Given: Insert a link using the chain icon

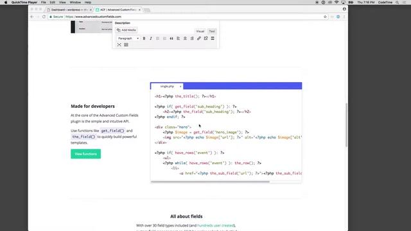Looking at the screenshot, I should pyautogui.click(x=198, y=38).
